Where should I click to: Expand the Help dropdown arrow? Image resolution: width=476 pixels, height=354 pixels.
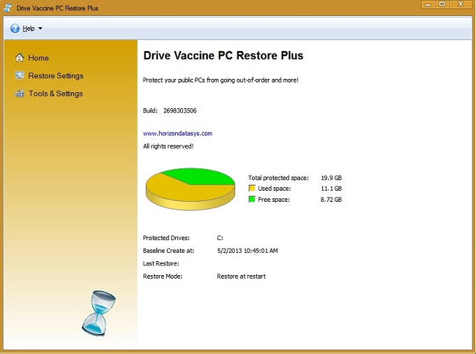(40, 29)
